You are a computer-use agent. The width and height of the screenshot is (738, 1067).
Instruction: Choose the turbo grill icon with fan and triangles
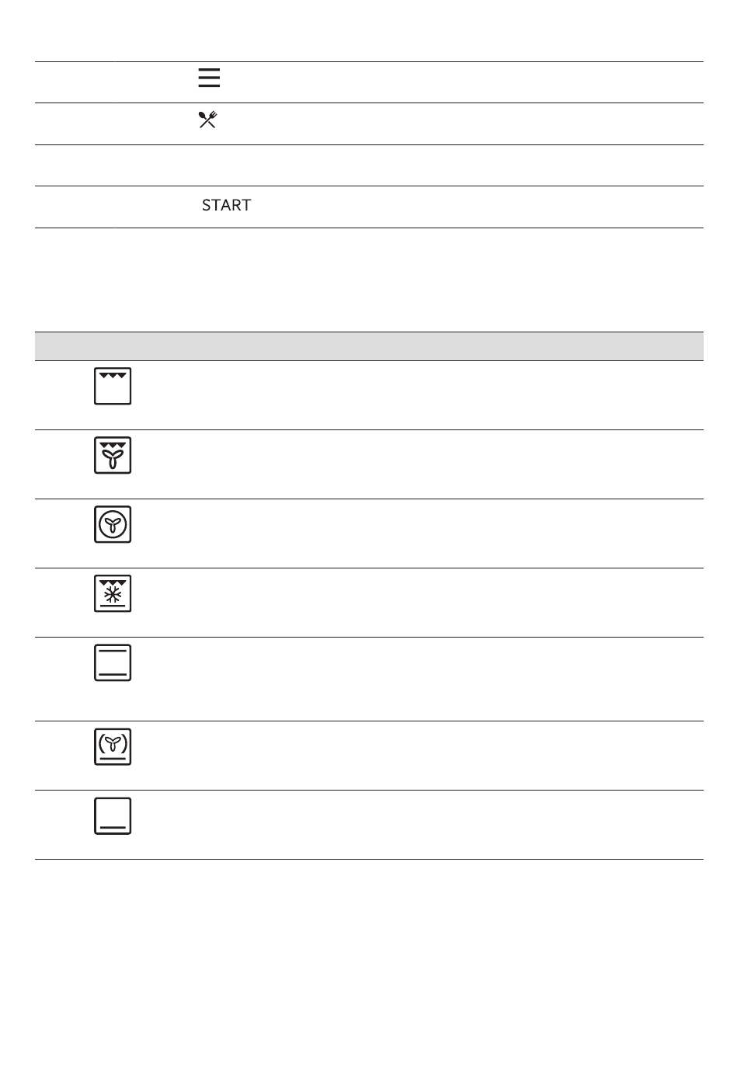(x=113, y=455)
